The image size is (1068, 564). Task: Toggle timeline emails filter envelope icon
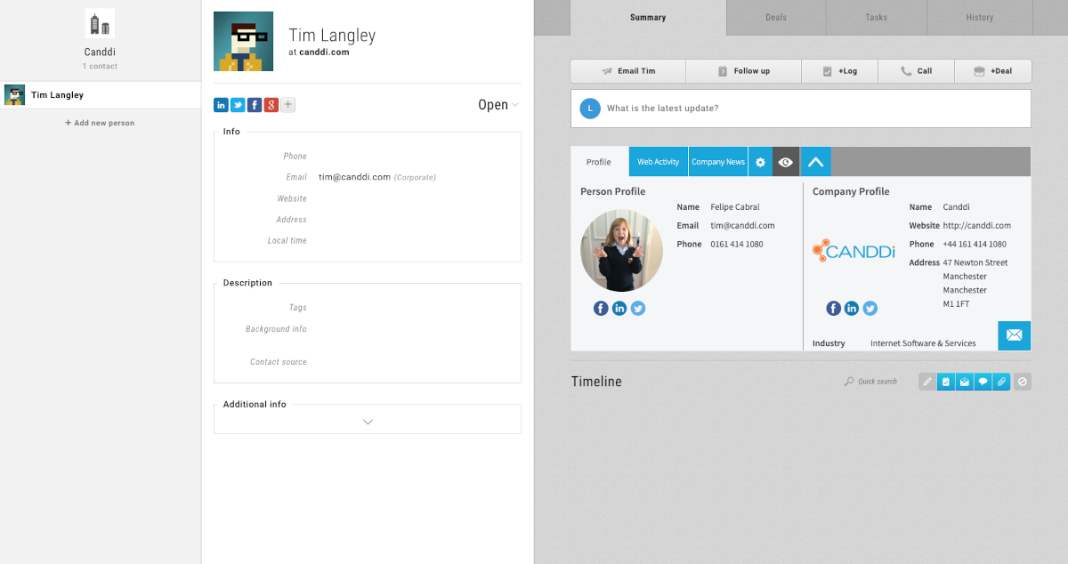coord(965,382)
